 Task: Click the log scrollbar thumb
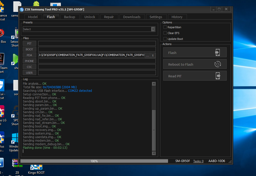pos(154,130)
